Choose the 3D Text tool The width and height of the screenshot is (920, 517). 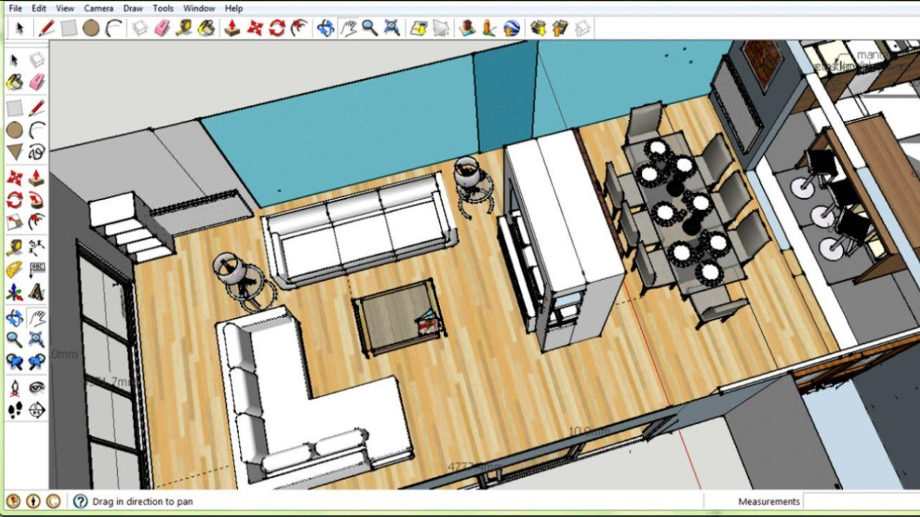tap(37, 292)
